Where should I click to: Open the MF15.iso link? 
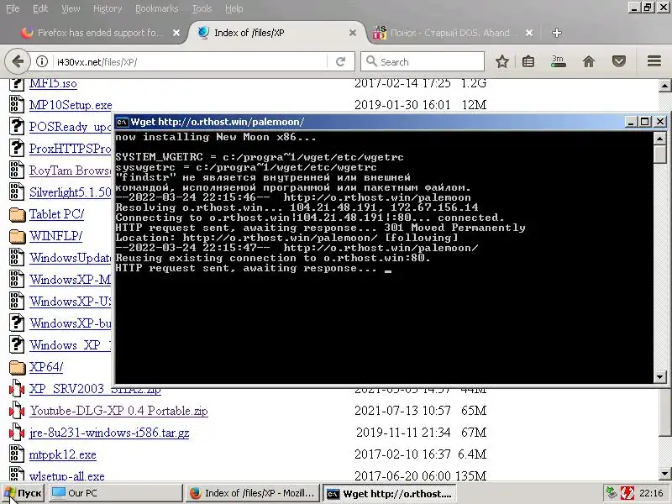(53, 83)
